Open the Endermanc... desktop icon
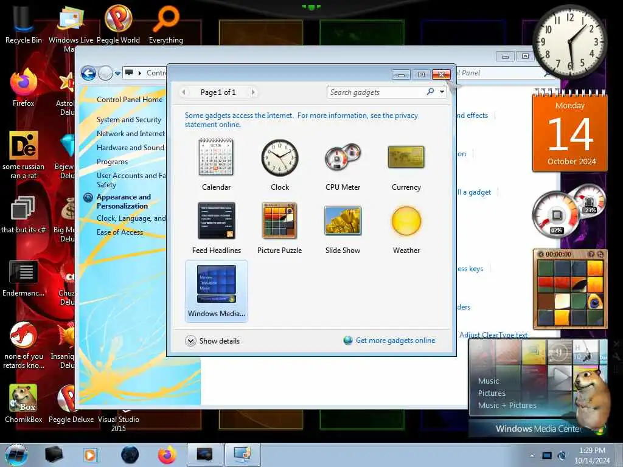This screenshot has height=467, width=623. click(x=24, y=278)
